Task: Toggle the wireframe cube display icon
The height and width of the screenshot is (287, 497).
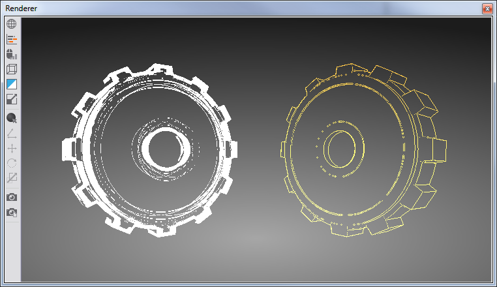Action: (x=12, y=69)
